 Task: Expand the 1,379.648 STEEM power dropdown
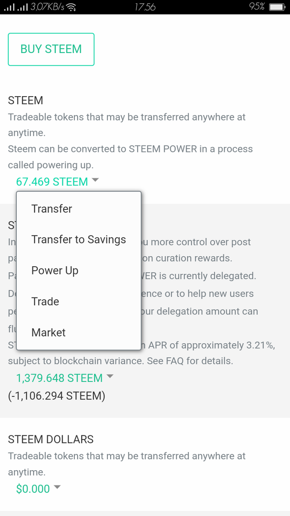click(x=59, y=378)
